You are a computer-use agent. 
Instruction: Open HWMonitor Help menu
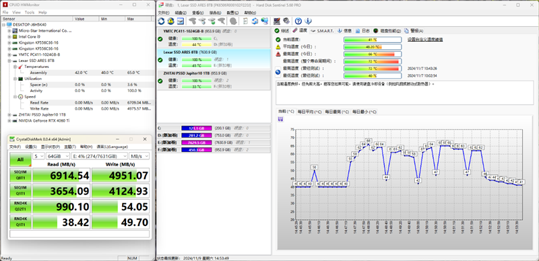(x=42, y=12)
